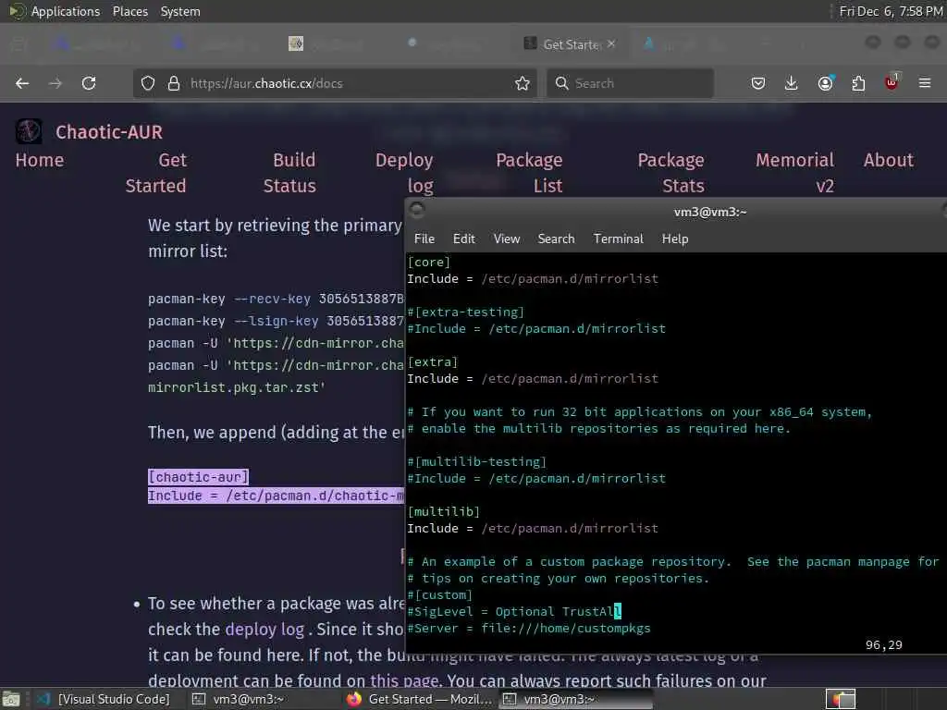The height and width of the screenshot is (710, 947).
Task: Go back with the browser back arrow
Action: tap(22, 83)
